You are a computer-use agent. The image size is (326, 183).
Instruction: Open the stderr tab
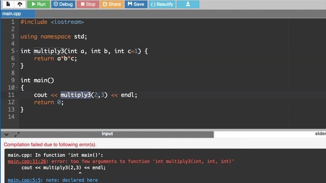pyautogui.click(x=320, y=134)
